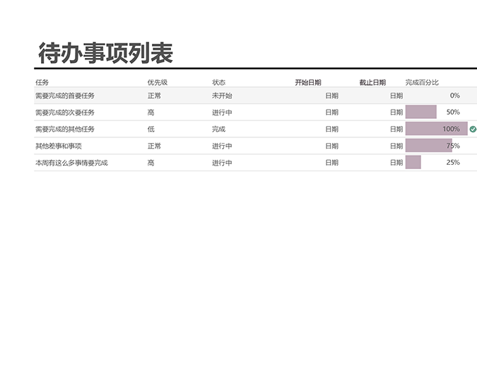
Task: Click start date cell of 本周 row
Action: pos(331,163)
